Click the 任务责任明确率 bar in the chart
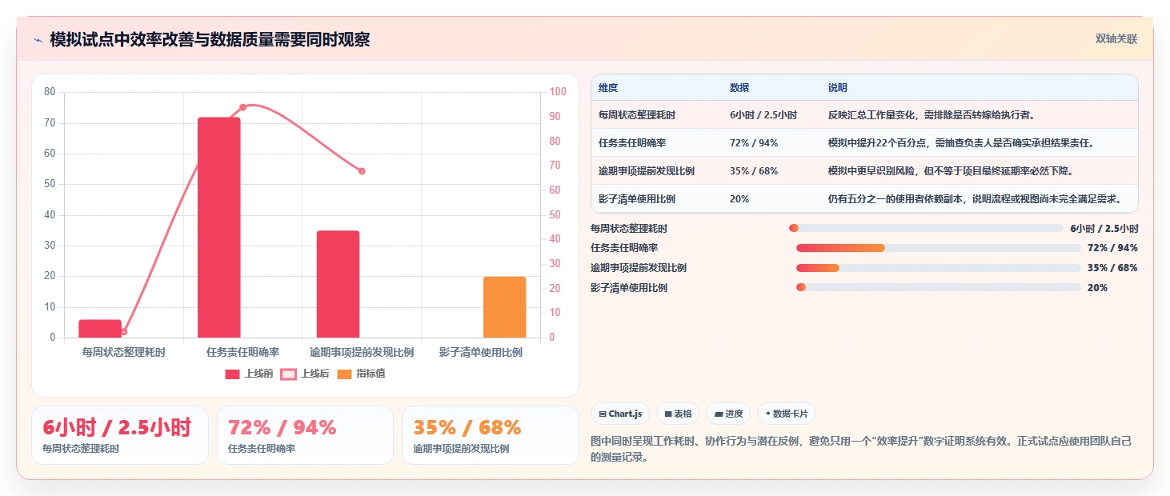 pos(219,227)
